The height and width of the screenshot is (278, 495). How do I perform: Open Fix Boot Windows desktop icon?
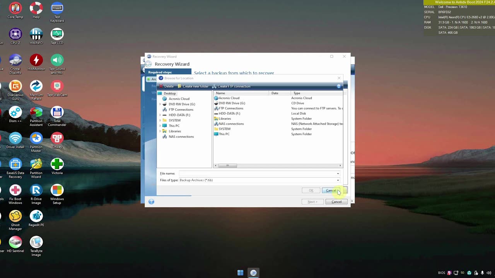[15, 194]
